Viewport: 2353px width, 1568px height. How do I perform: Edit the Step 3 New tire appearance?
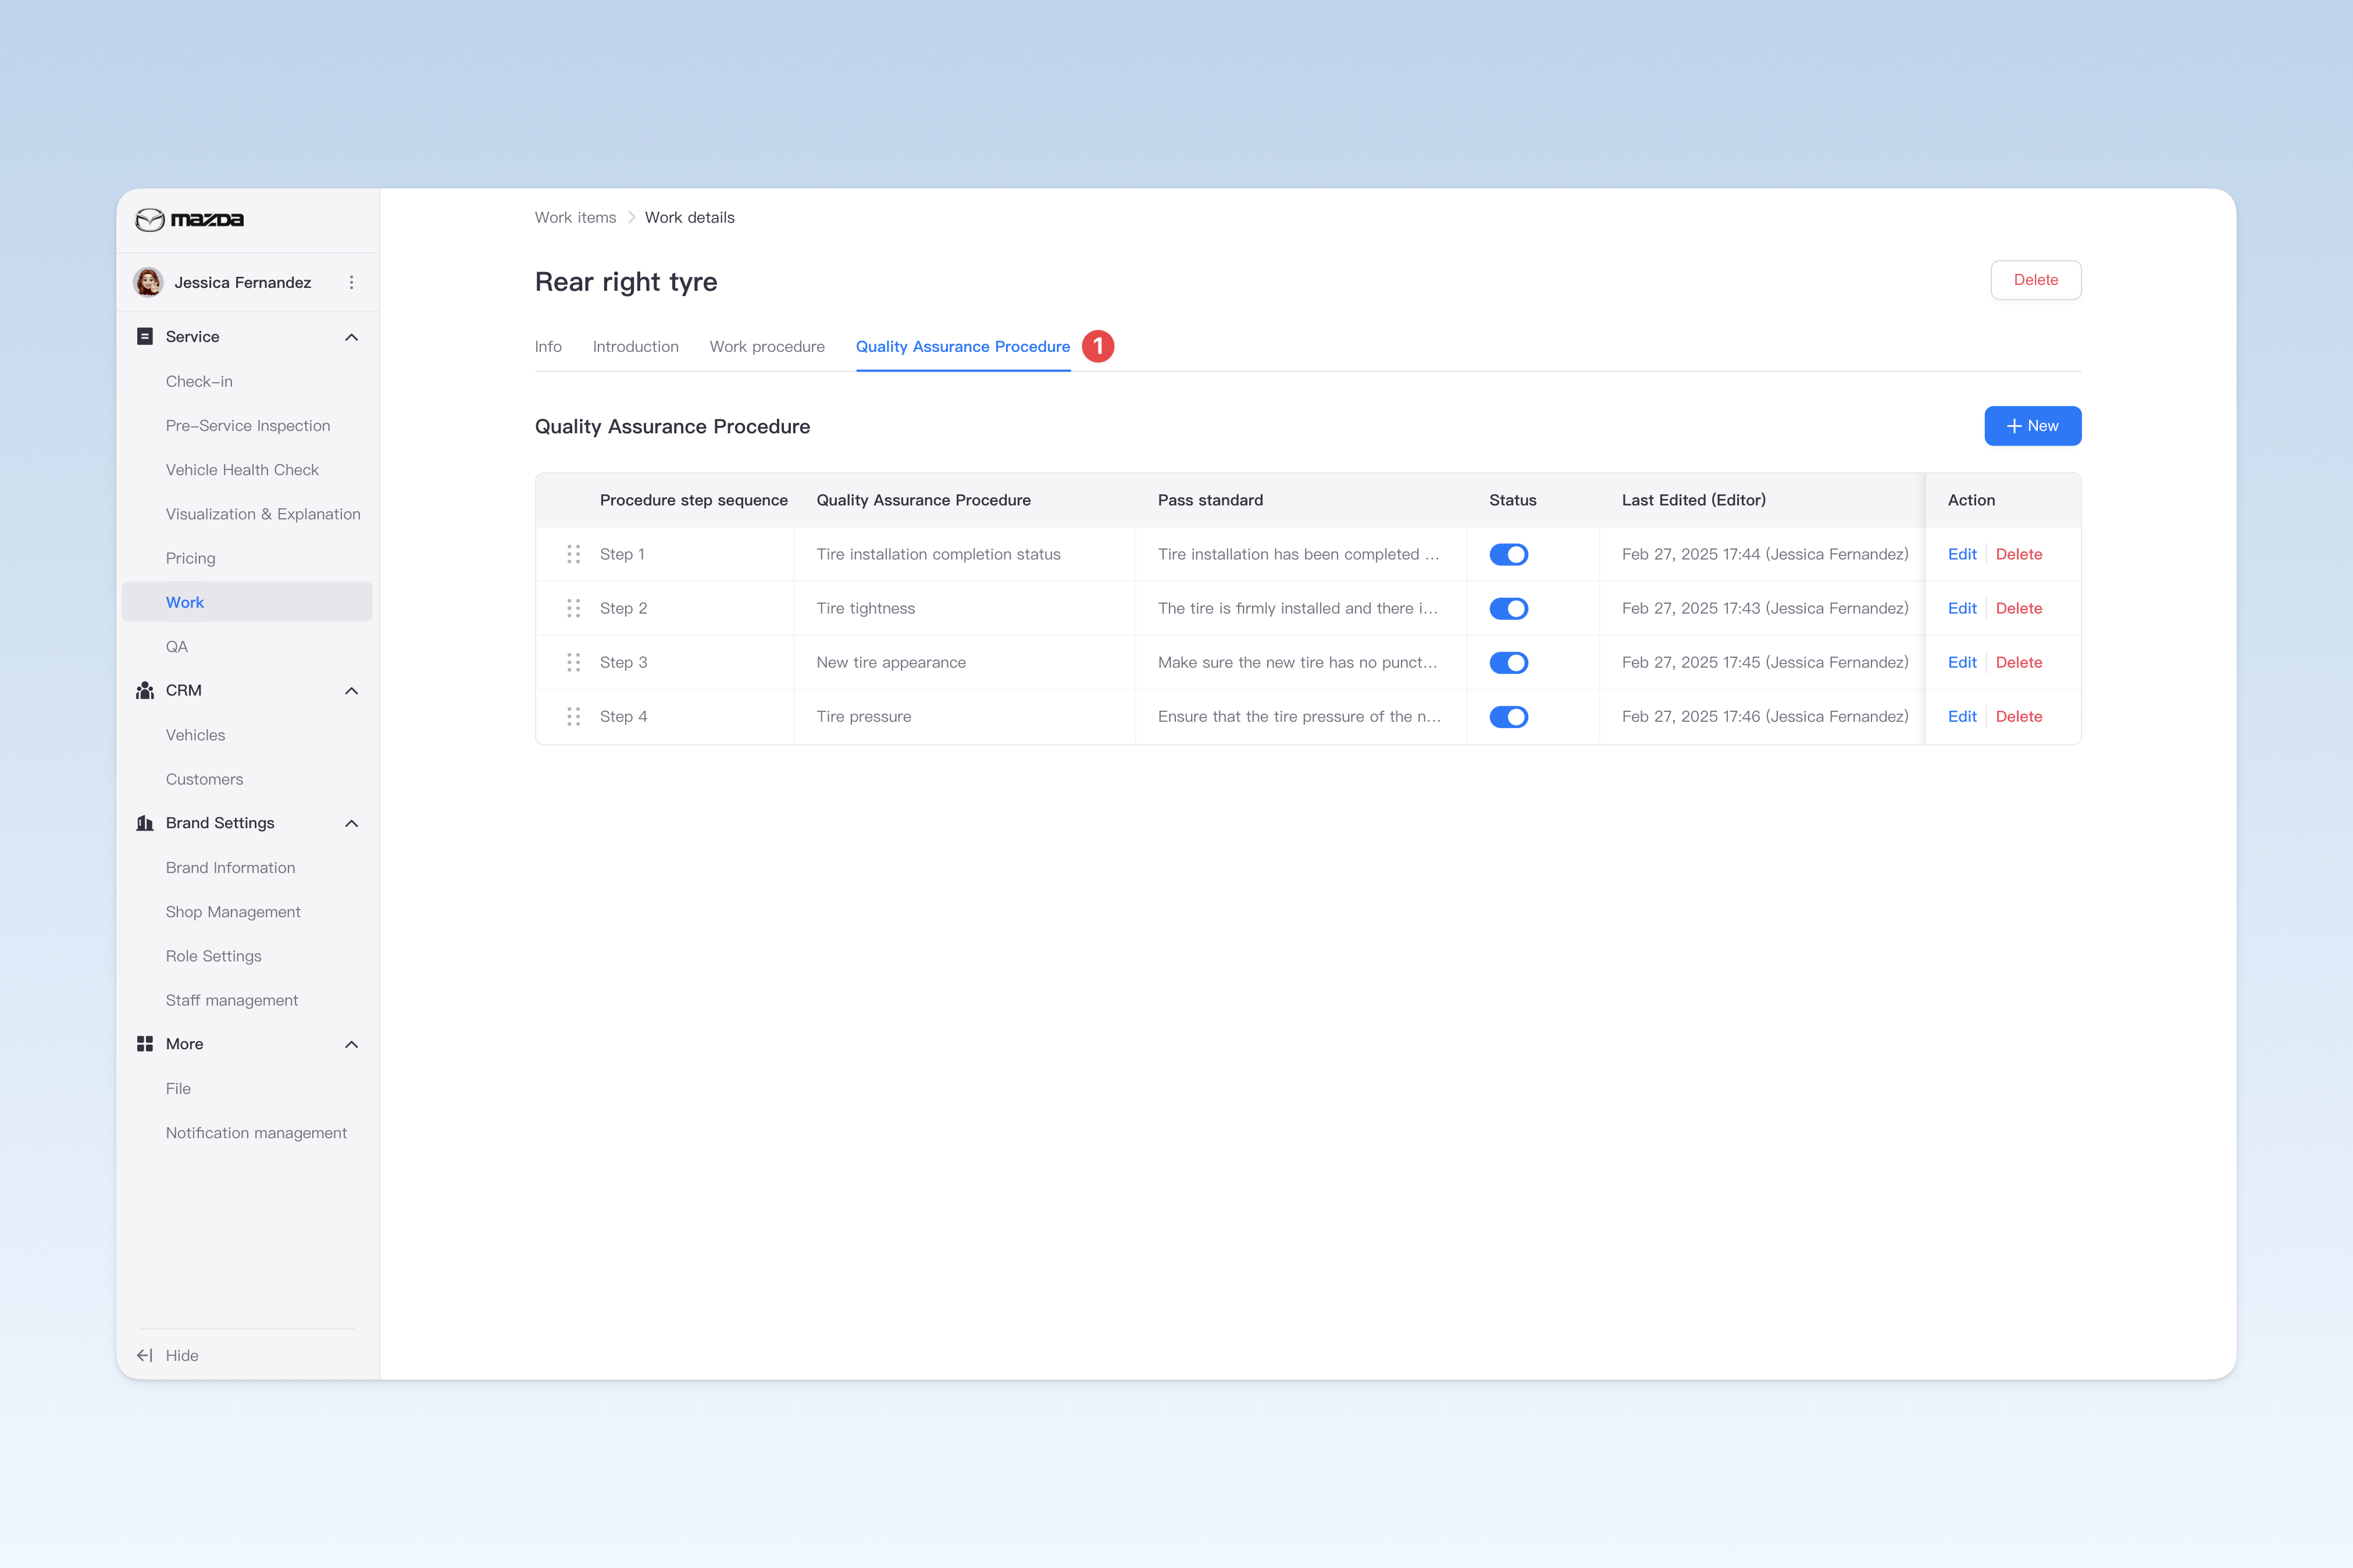pyautogui.click(x=1961, y=662)
